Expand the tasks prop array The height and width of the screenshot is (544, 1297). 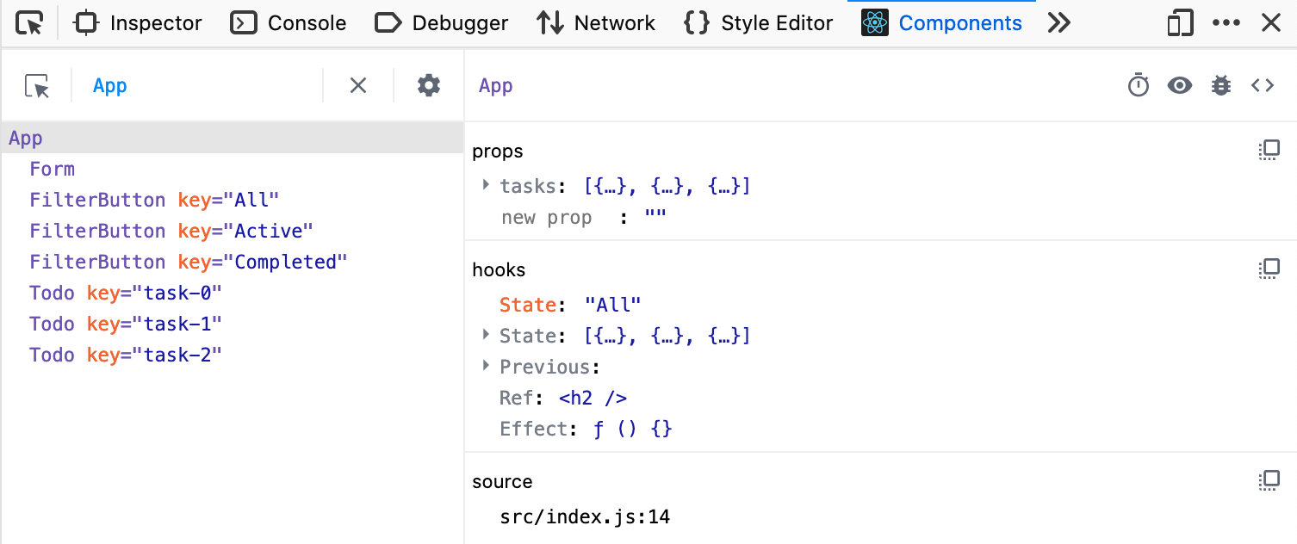coord(485,185)
